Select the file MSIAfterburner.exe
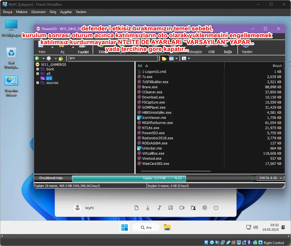 (157, 123)
